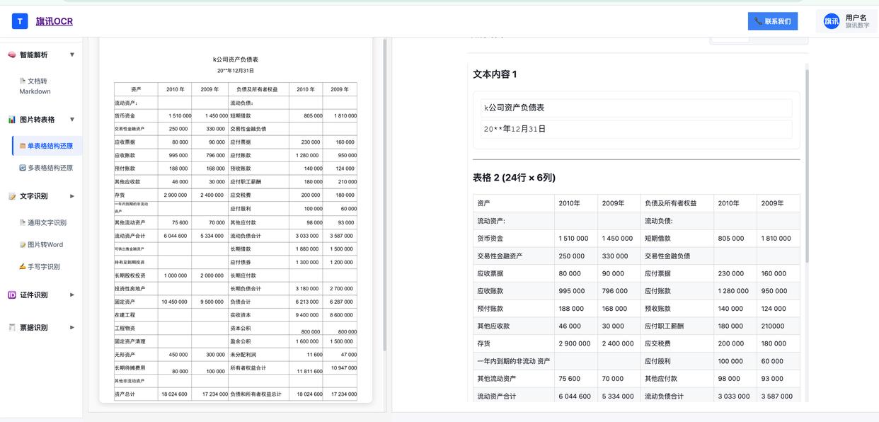
Task: Click the notepad icon beside 文字识别
Action: 12,196
